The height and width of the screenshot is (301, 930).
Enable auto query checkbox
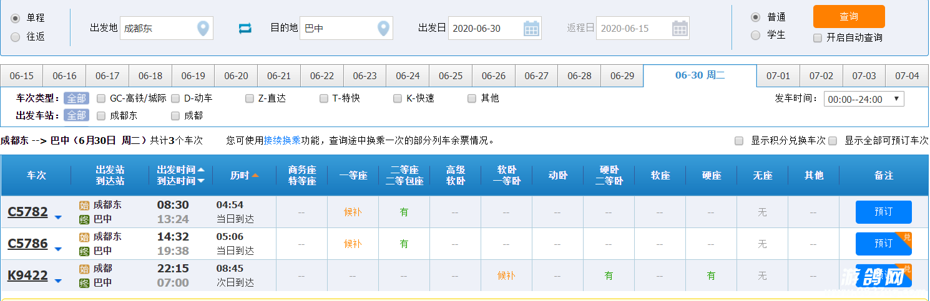click(x=818, y=38)
